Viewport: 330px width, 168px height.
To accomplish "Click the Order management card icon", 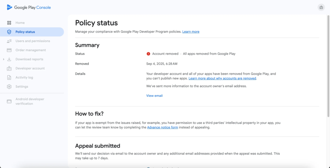I will (9, 50).
